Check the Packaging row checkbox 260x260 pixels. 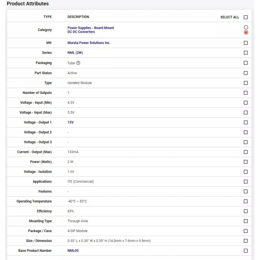click(246, 63)
